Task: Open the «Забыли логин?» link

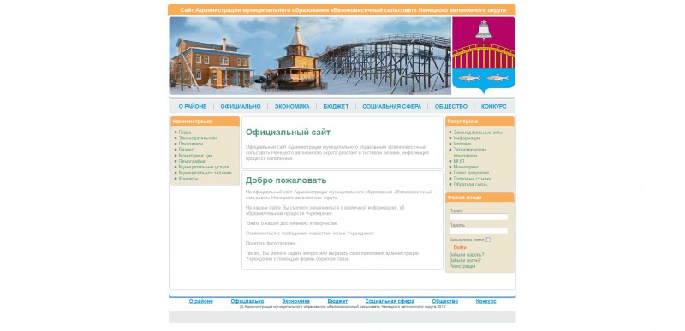Action: pos(465,260)
